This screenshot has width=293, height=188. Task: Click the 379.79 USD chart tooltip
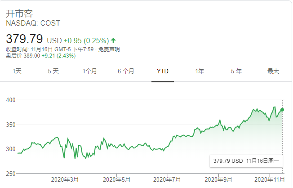pyautogui.click(x=246, y=161)
